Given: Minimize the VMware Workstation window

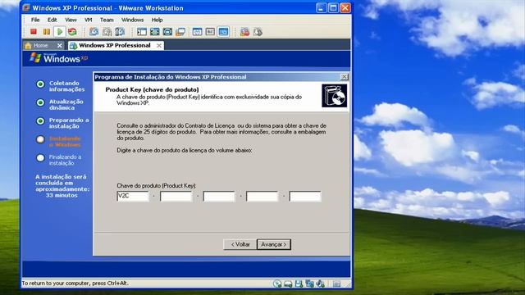Looking at the screenshot, I should [x=321, y=8].
